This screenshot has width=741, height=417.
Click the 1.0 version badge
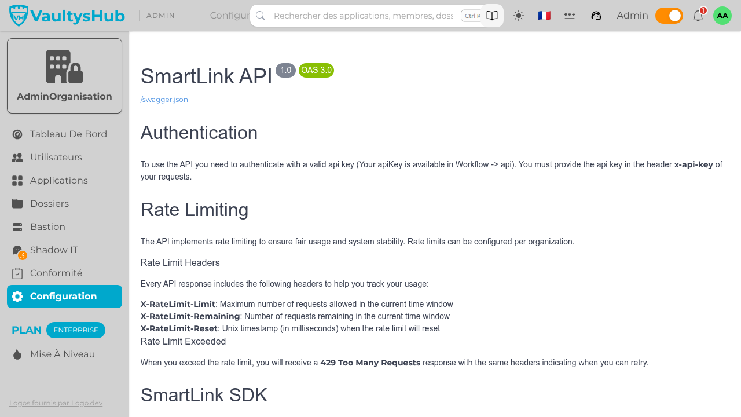click(285, 70)
